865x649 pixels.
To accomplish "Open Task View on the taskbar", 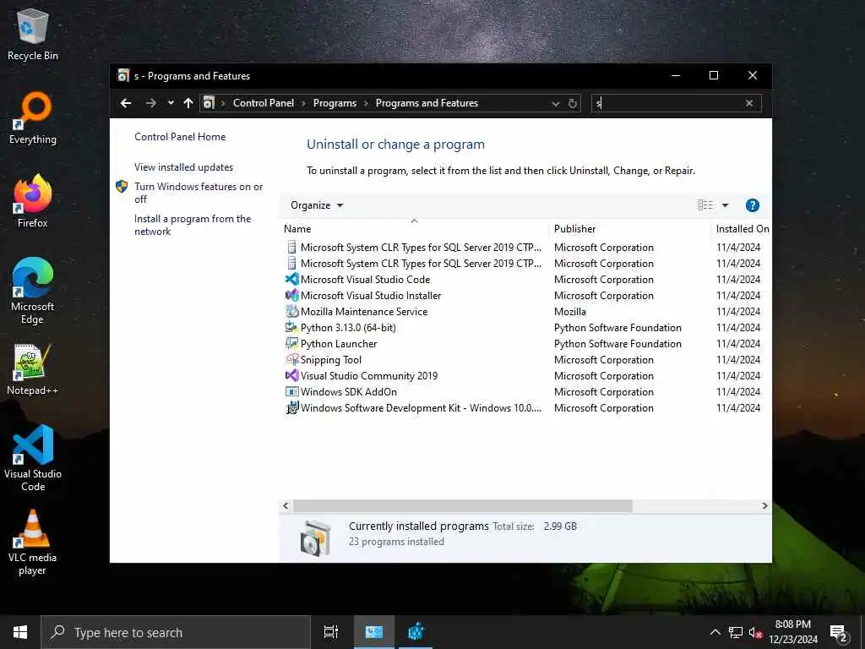I will point(330,632).
